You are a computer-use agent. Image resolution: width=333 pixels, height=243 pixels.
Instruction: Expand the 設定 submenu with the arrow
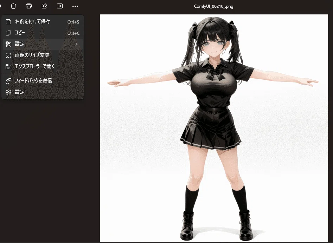point(43,44)
